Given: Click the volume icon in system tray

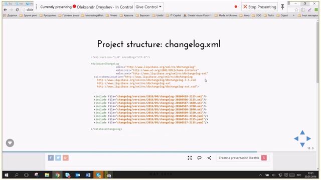Looking at the screenshot, I should tap(274, 175).
